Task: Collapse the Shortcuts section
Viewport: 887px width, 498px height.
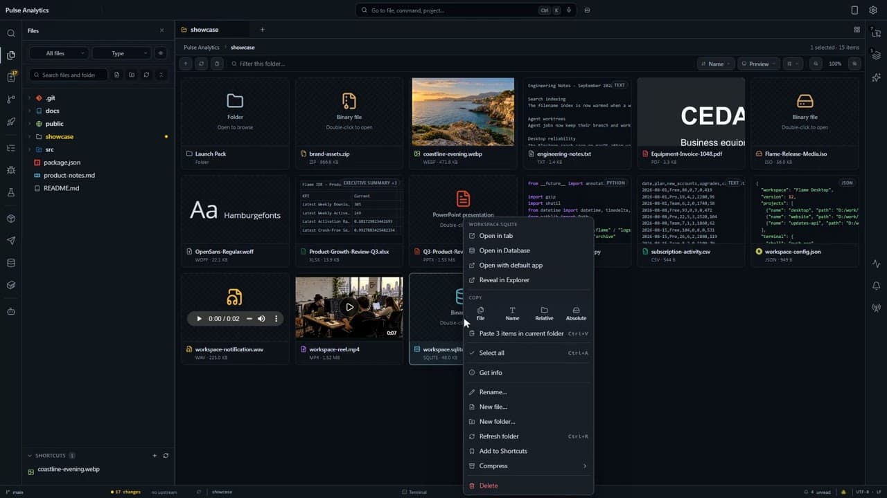Action: (29, 456)
